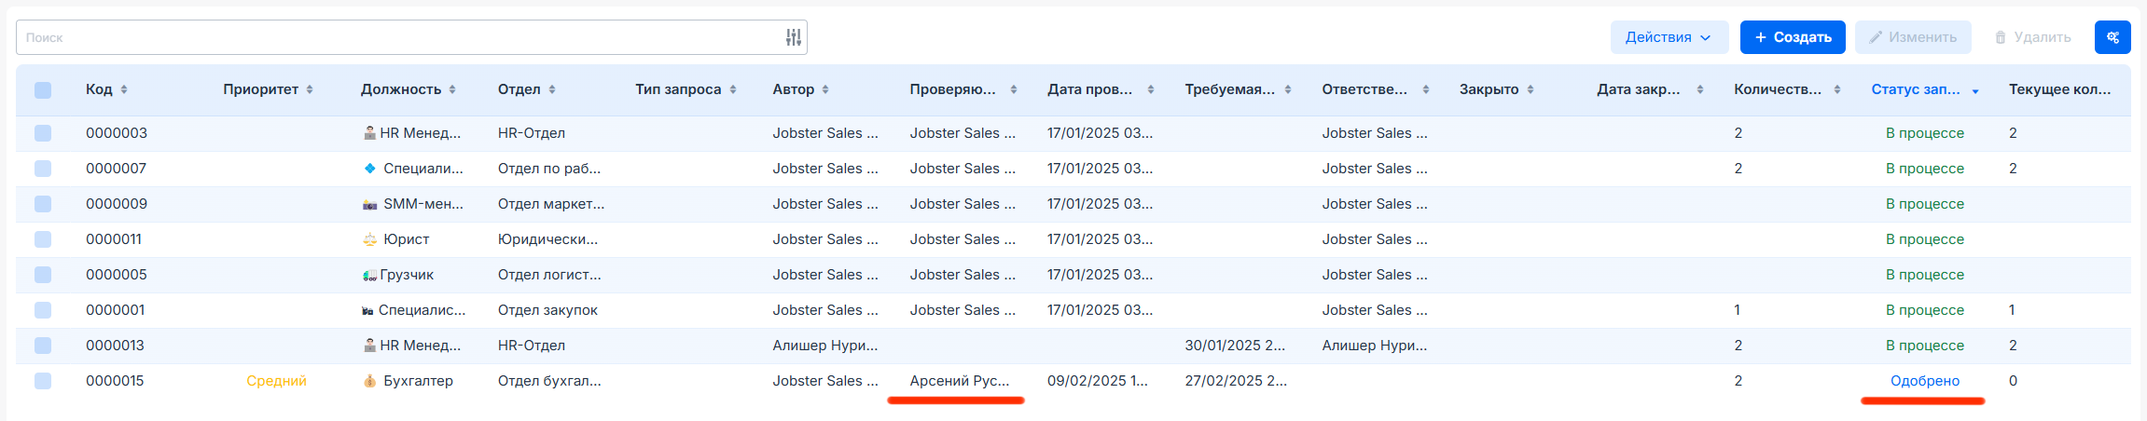Check the box for row 0000013
Screen dimensions: 2147x421
pos(43,346)
